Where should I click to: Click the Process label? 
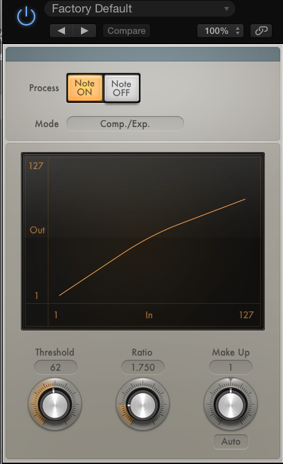44,88
